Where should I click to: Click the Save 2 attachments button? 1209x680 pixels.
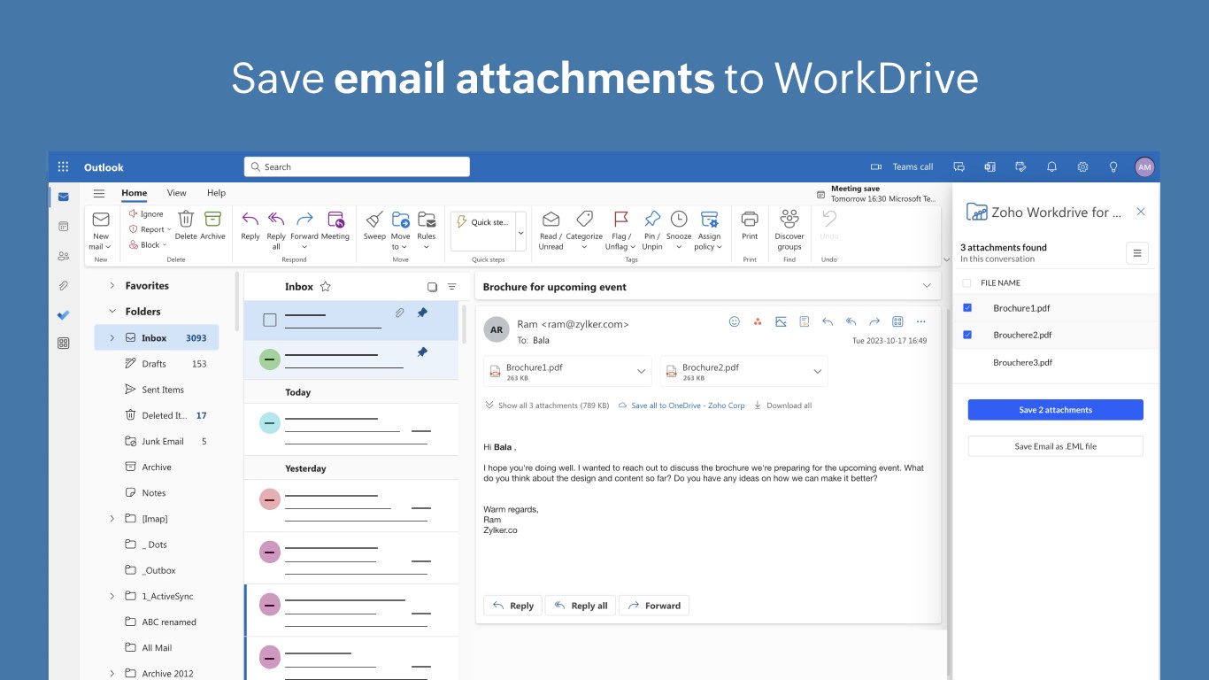click(x=1055, y=410)
